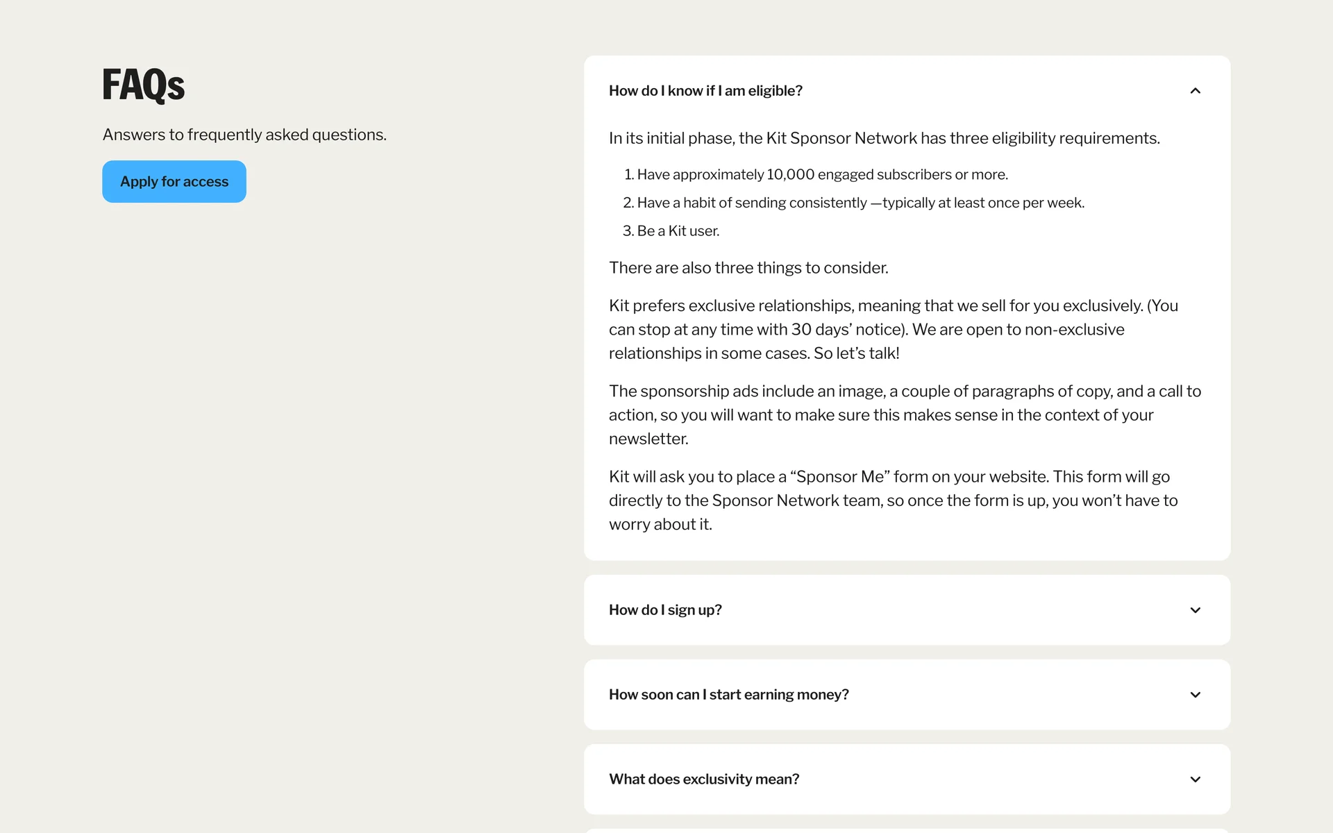The width and height of the screenshot is (1333, 833).
Task: Click the chevron next to the exclusivity question
Action: tap(1195, 780)
